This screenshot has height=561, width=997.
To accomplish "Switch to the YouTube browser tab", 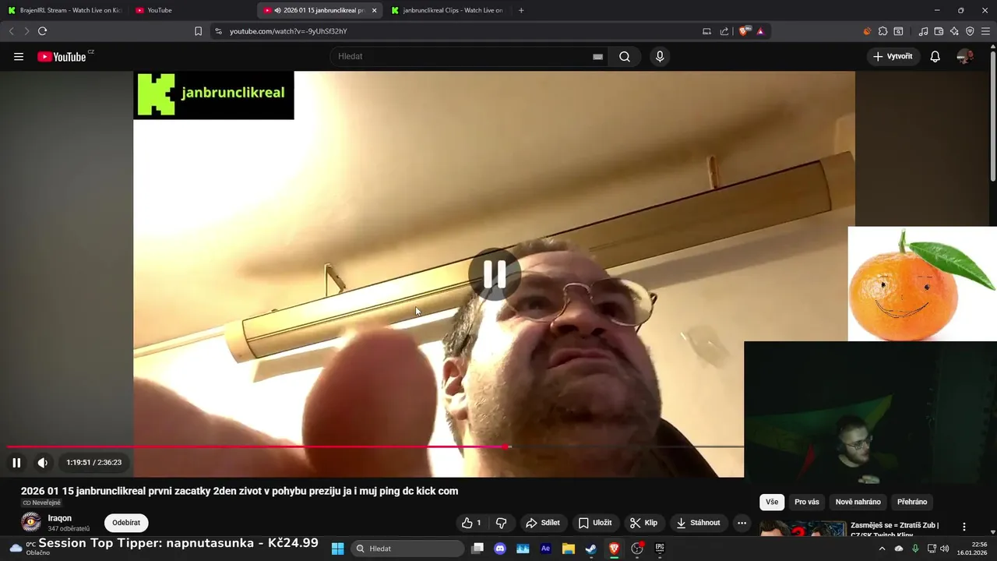I will point(191,10).
